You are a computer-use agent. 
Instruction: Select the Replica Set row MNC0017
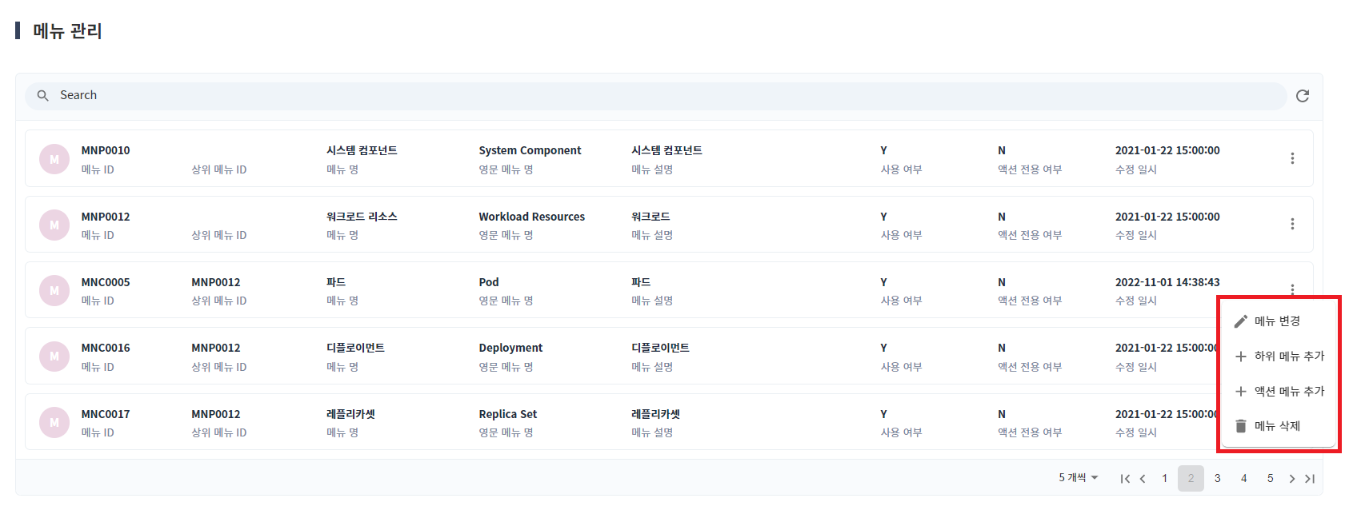pos(669,422)
